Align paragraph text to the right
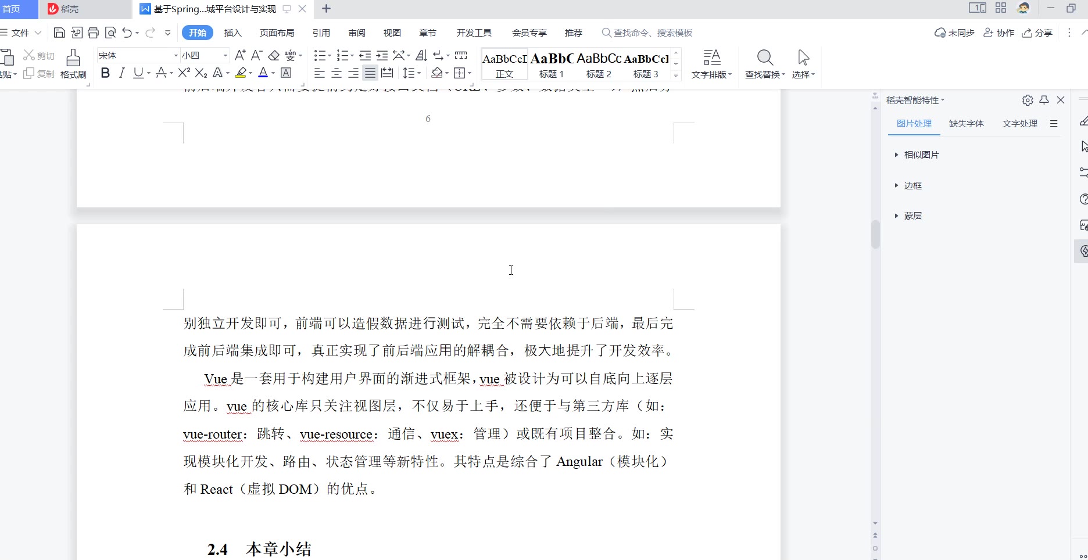 [353, 73]
